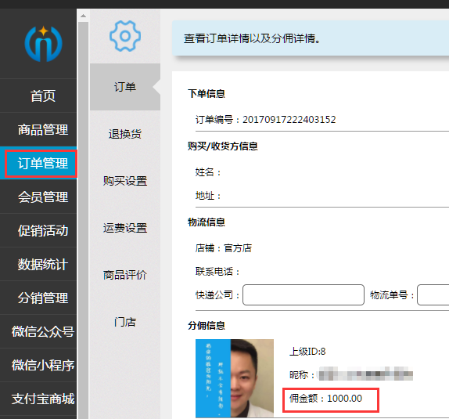This screenshot has height=419, width=449.
Task: Open 微信公众号 in the sidebar
Action: [43, 331]
